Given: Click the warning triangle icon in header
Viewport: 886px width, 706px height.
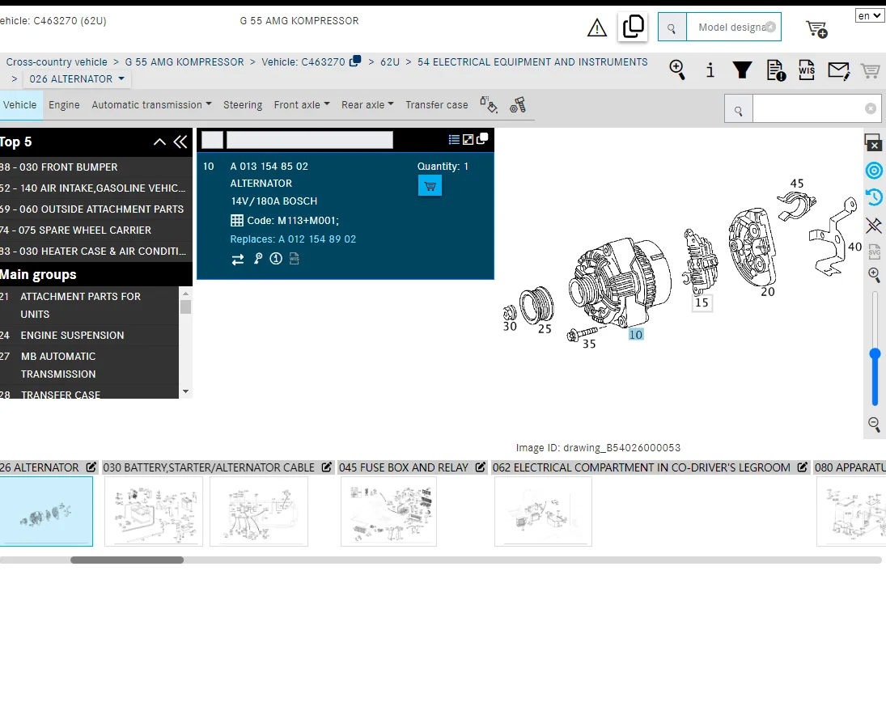Looking at the screenshot, I should pos(596,27).
